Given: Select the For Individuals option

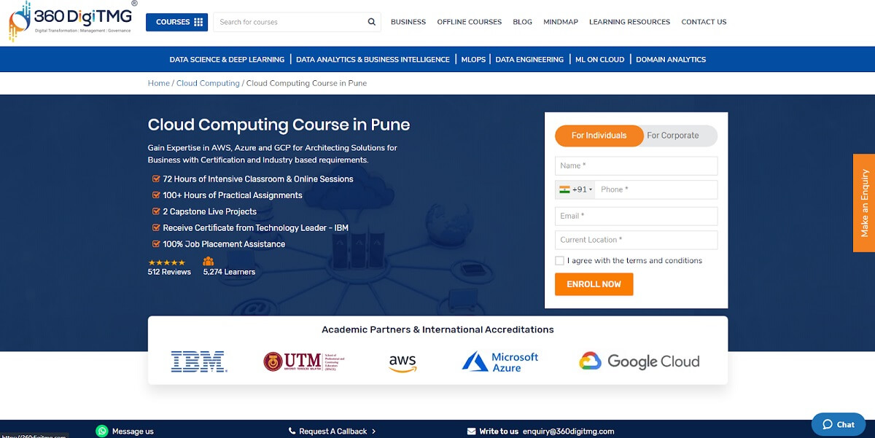Looking at the screenshot, I should 599,136.
